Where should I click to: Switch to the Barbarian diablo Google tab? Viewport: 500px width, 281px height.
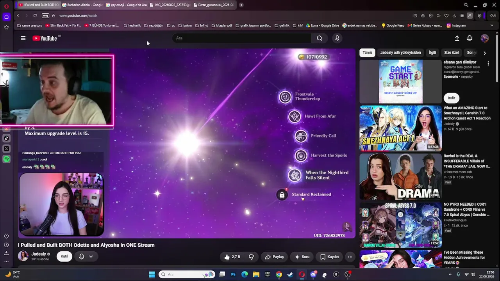[82, 5]
